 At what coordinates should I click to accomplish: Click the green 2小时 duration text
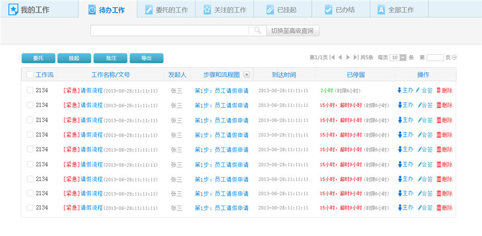click(327, 91)
